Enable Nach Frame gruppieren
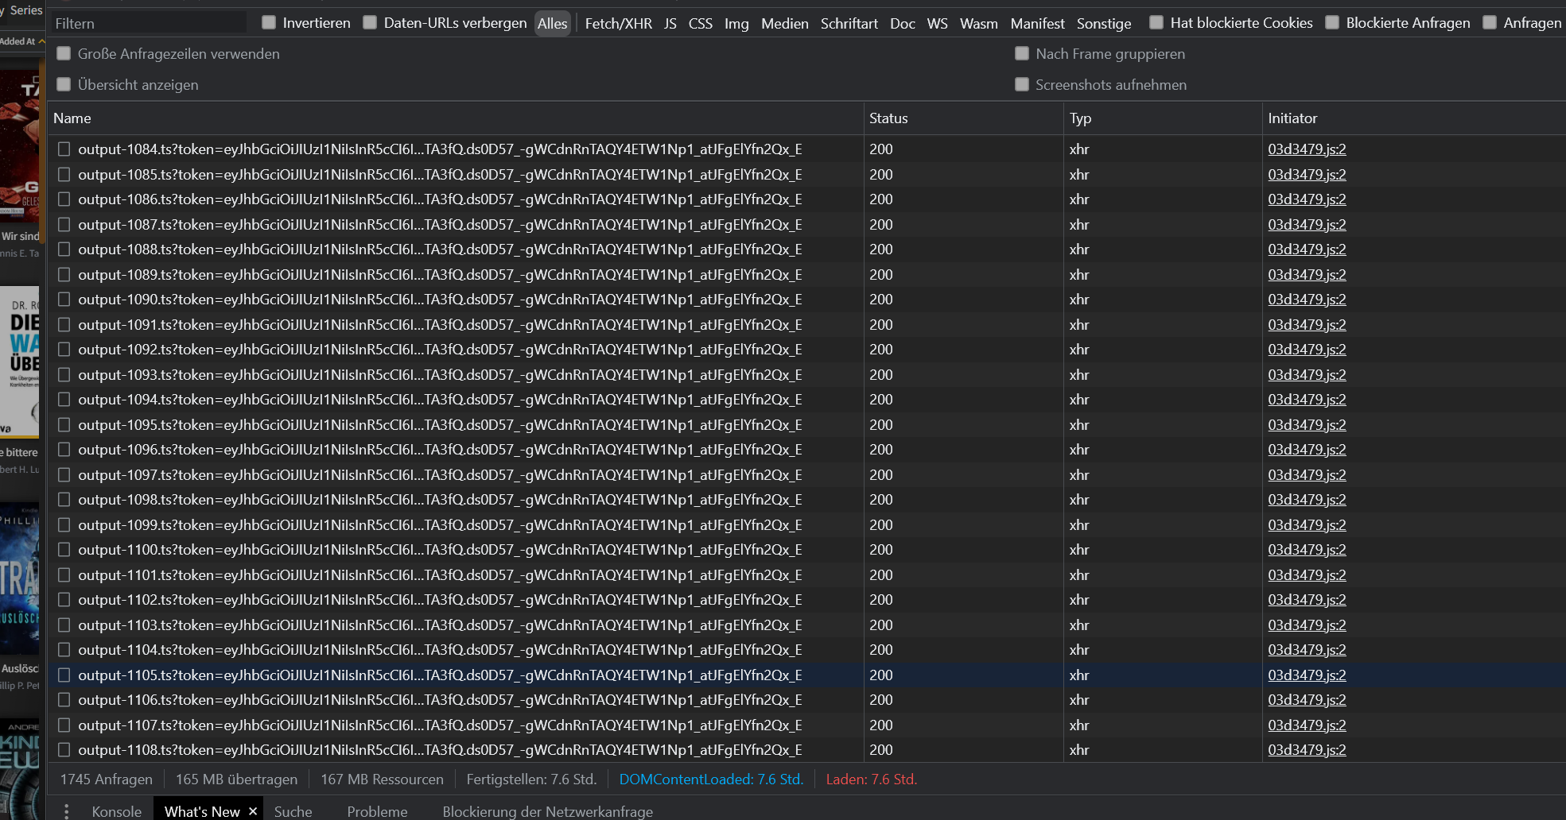This screenshot has width=1566, height=820. [1022, 53]
